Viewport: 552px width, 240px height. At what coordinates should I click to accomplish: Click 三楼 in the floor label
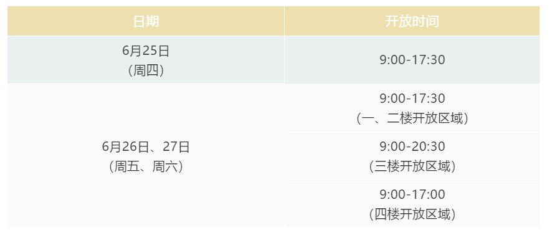[x=386, y=166]
